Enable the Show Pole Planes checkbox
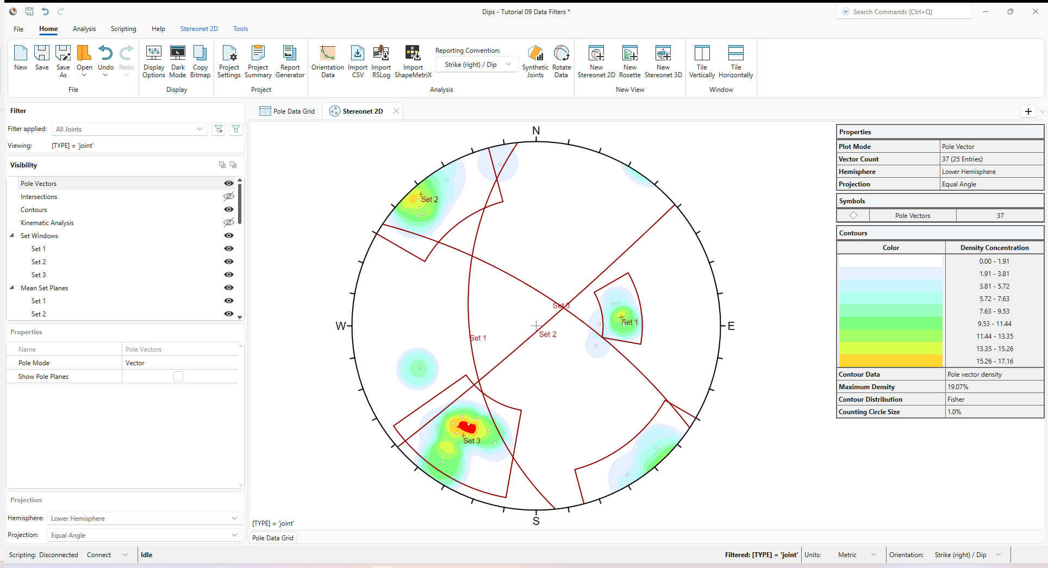The width and height of the screenshot is (1048, 568). (179, 376)
